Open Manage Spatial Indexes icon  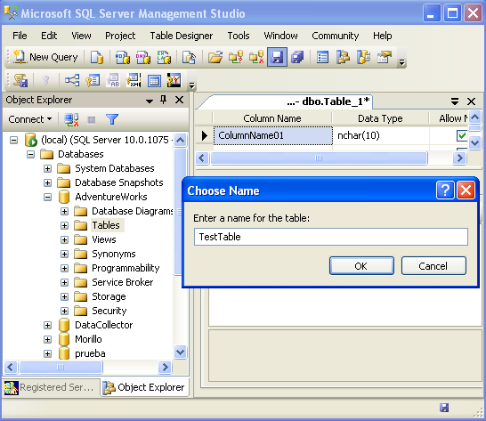(x=174, y=81)
